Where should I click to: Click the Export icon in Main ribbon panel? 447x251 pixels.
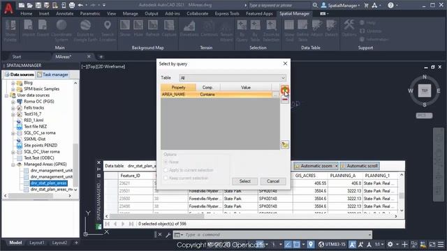pyautogui.click(x=43, y=29)
